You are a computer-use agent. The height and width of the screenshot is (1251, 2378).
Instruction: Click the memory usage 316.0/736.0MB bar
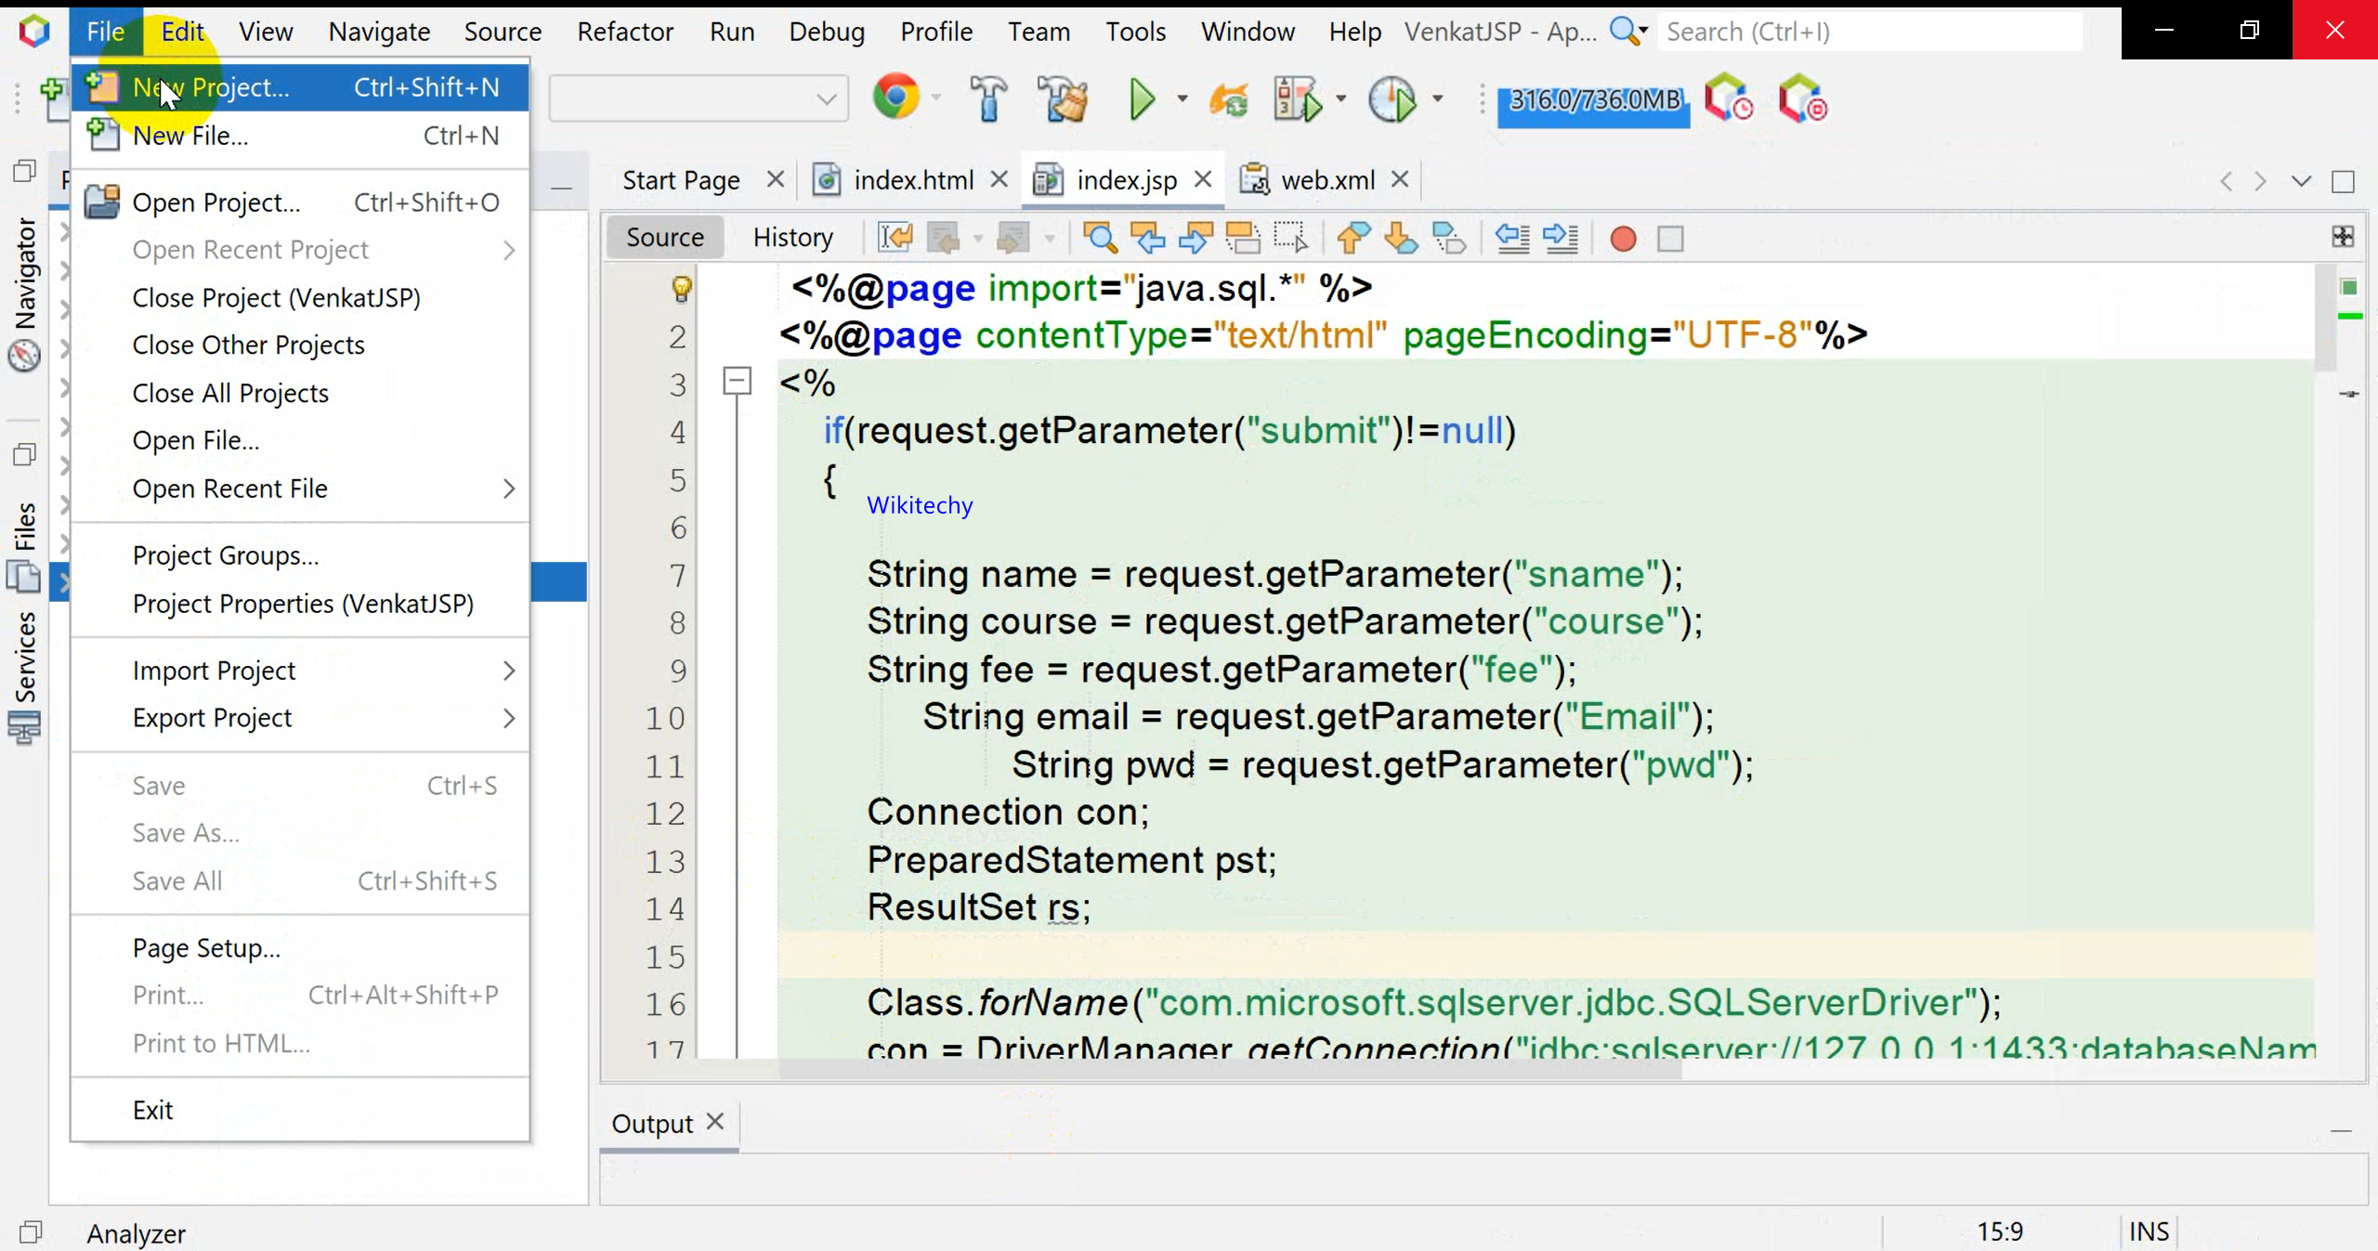[x=1593, y=100]
